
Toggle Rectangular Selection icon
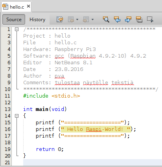pos(150,20)
